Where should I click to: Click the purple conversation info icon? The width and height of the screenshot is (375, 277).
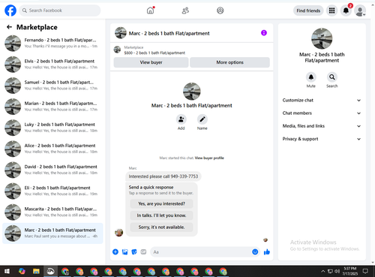pos(264,33)
